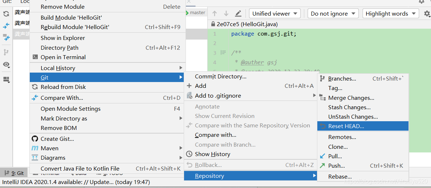Choose Remotes... menu item

363,137
